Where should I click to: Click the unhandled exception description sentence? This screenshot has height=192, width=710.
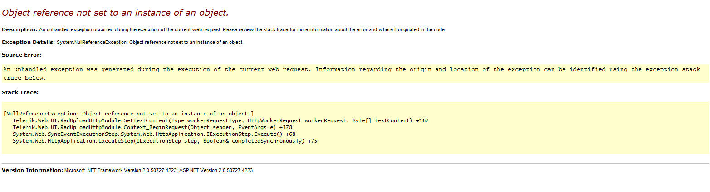(242, 29)
